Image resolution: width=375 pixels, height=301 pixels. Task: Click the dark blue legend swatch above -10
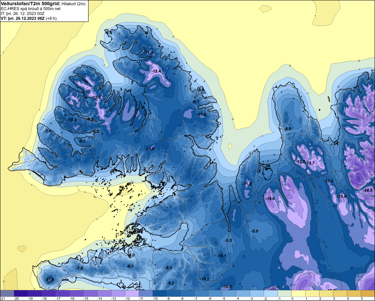pos(159,294)
